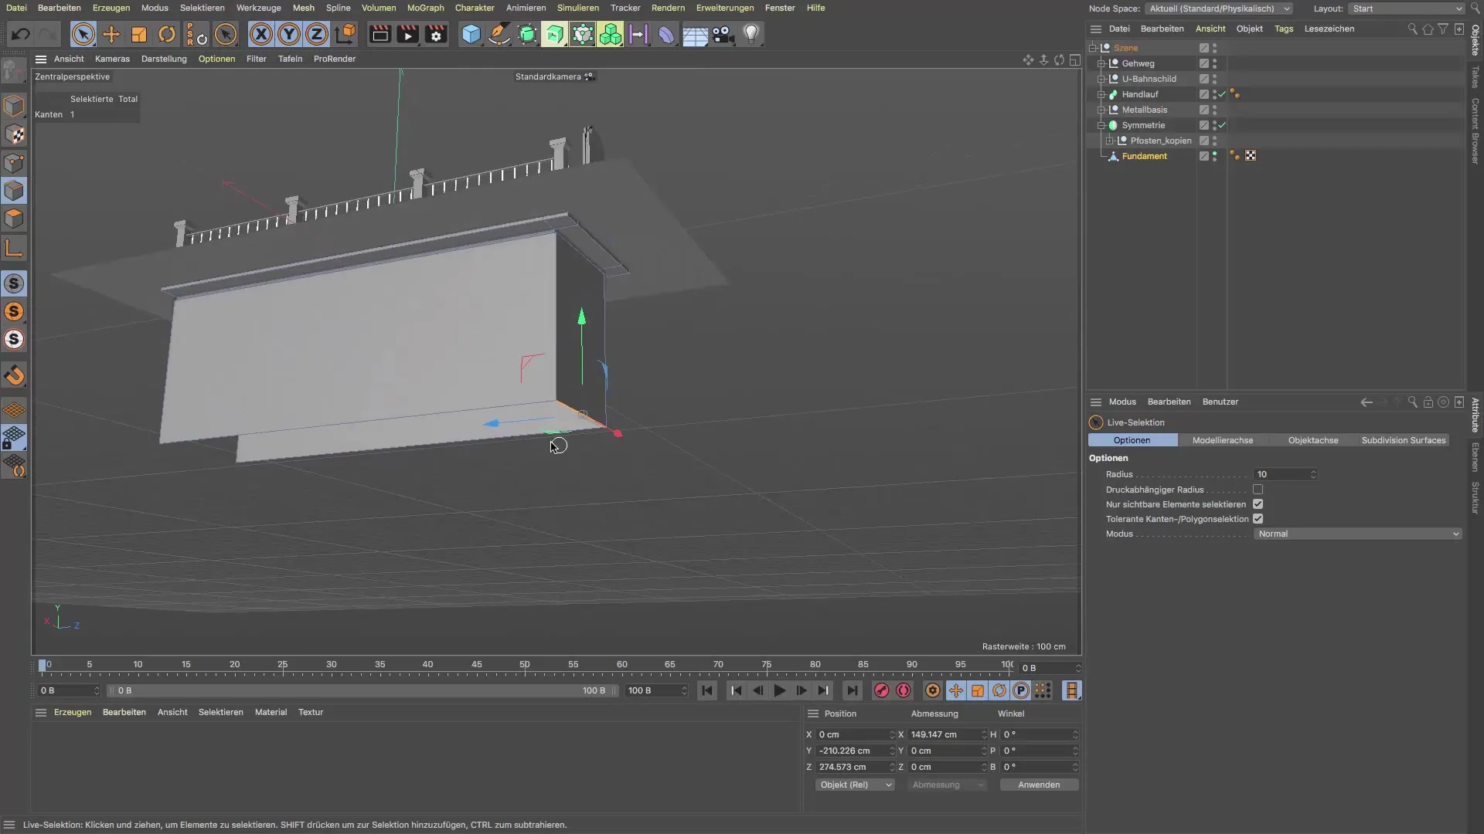Select the Move tool icon

tap(111, 34)
